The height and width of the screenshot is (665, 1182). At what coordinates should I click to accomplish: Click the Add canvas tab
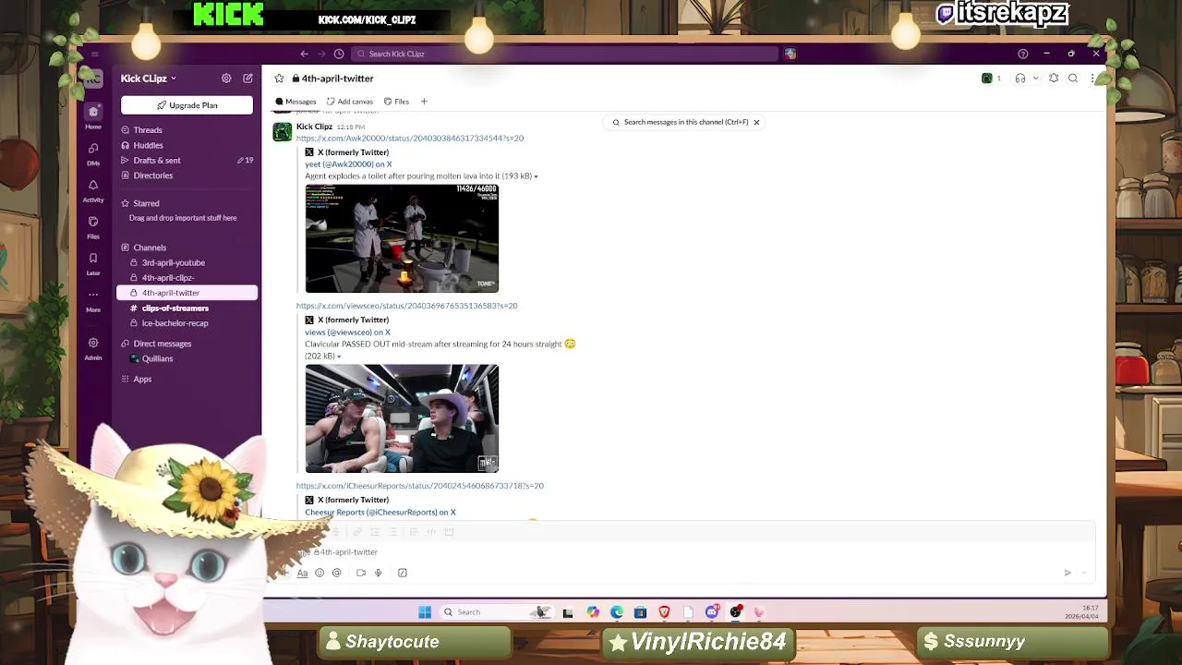350,102
